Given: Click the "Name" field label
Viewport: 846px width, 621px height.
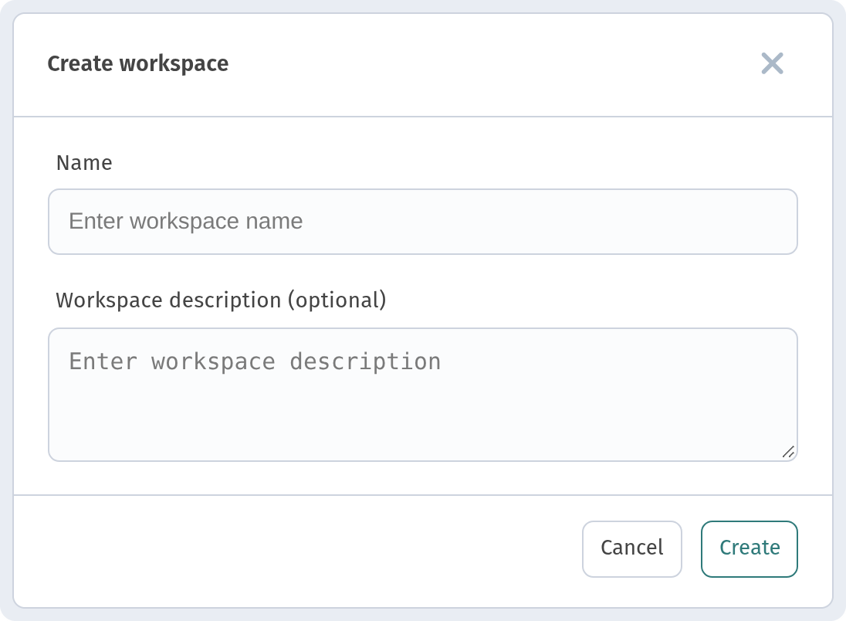Looking at the screenshot, I should [84, 162].
